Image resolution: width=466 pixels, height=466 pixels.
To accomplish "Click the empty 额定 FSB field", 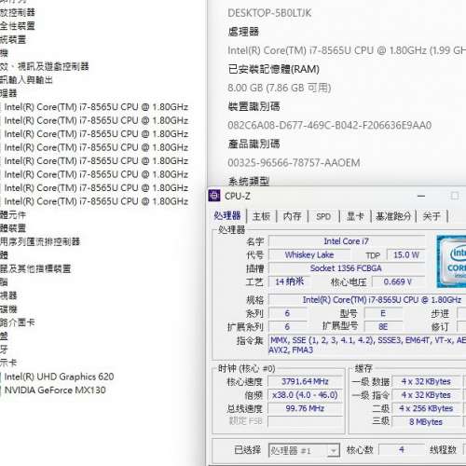I will tap(305, 421).
